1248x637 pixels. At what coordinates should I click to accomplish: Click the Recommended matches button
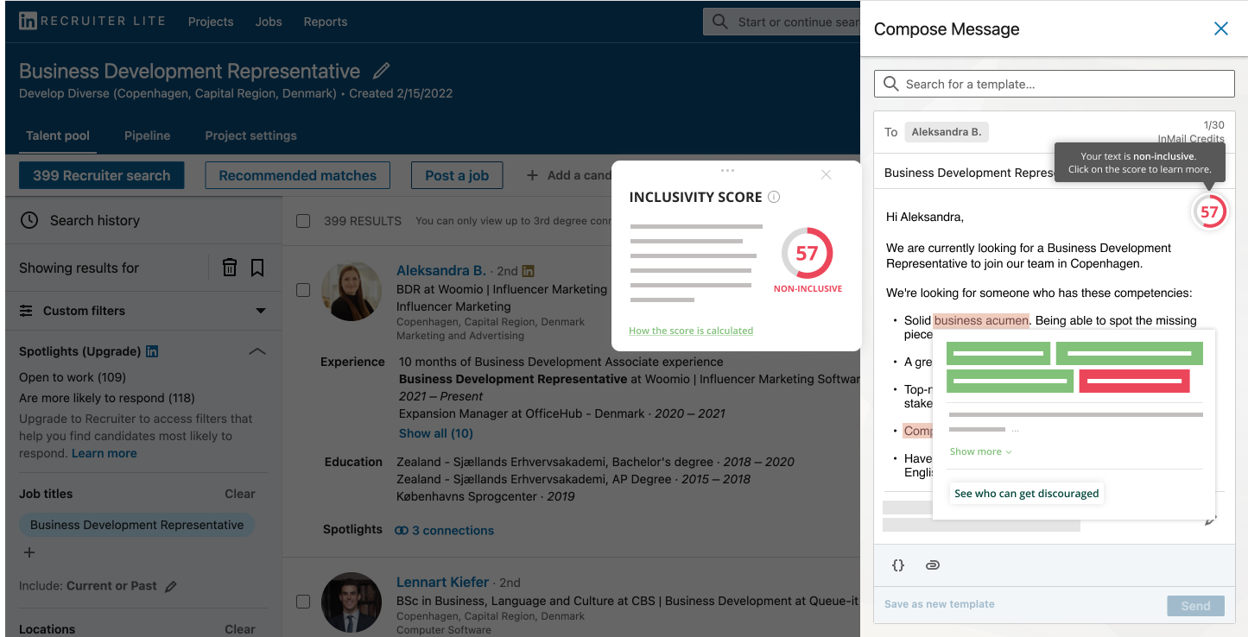point(298,175)
